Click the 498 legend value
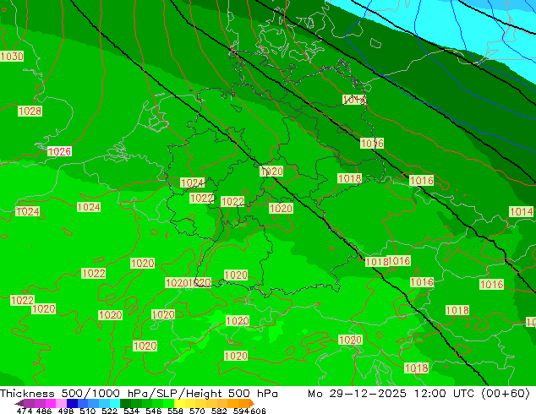 tap(66, 411)
